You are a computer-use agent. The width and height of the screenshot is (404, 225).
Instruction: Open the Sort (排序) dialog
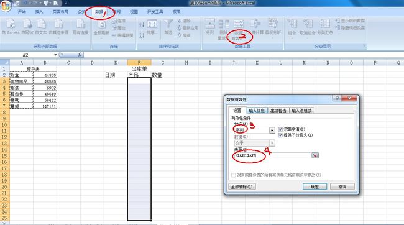click(152, 27)
